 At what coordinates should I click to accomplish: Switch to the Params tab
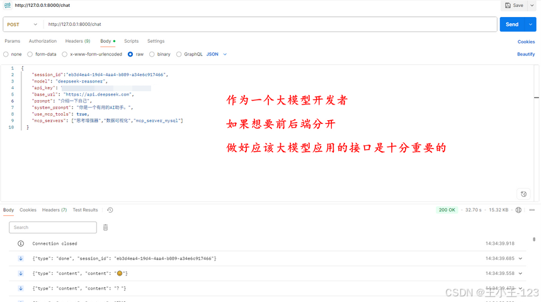coord(13,41)
